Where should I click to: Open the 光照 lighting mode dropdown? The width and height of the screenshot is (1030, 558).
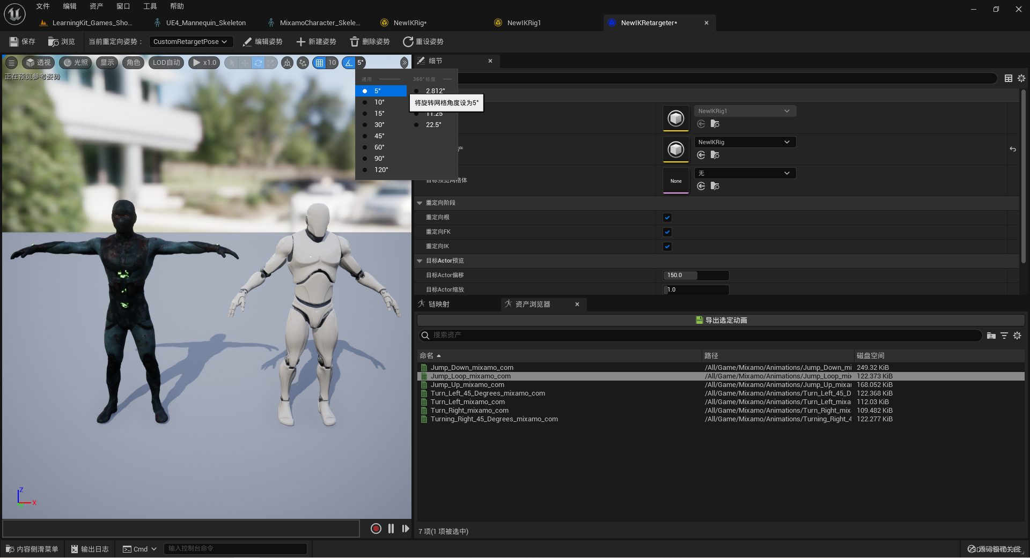pos(76,63)
